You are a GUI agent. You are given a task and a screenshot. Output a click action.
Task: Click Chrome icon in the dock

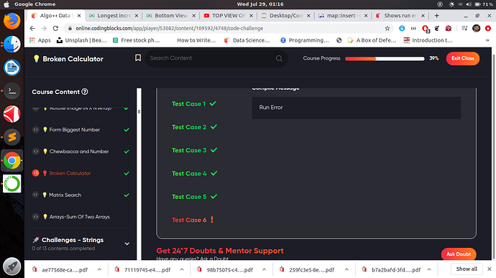click(x=12, y=161)
